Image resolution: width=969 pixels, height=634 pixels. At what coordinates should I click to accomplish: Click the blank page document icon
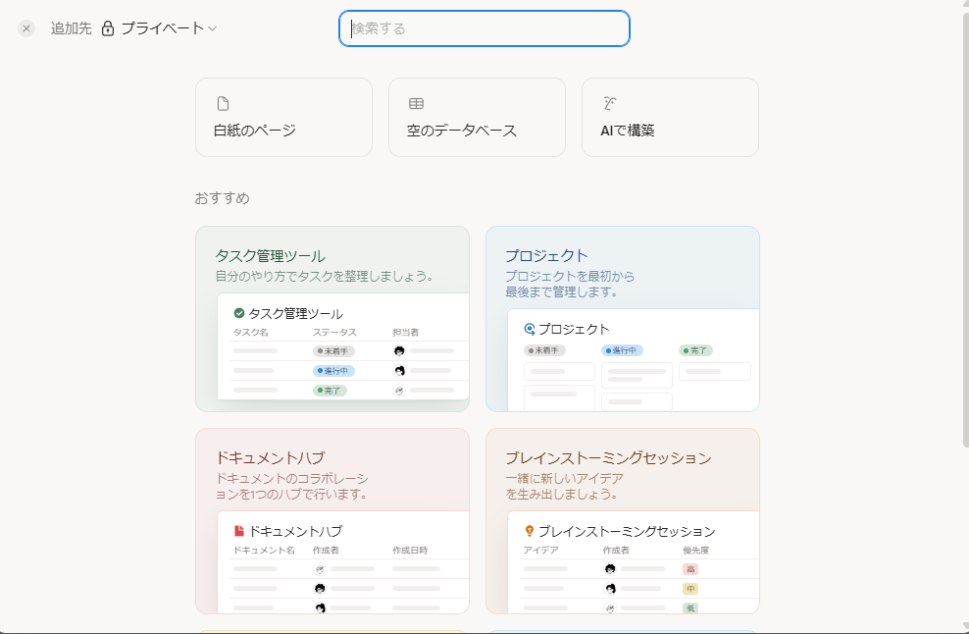[x=223, y=104]
